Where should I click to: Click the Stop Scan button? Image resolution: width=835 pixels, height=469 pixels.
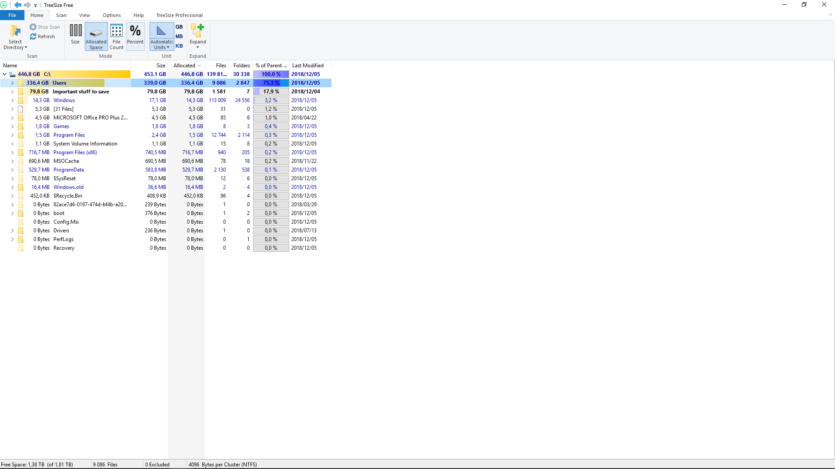[45, 27]
